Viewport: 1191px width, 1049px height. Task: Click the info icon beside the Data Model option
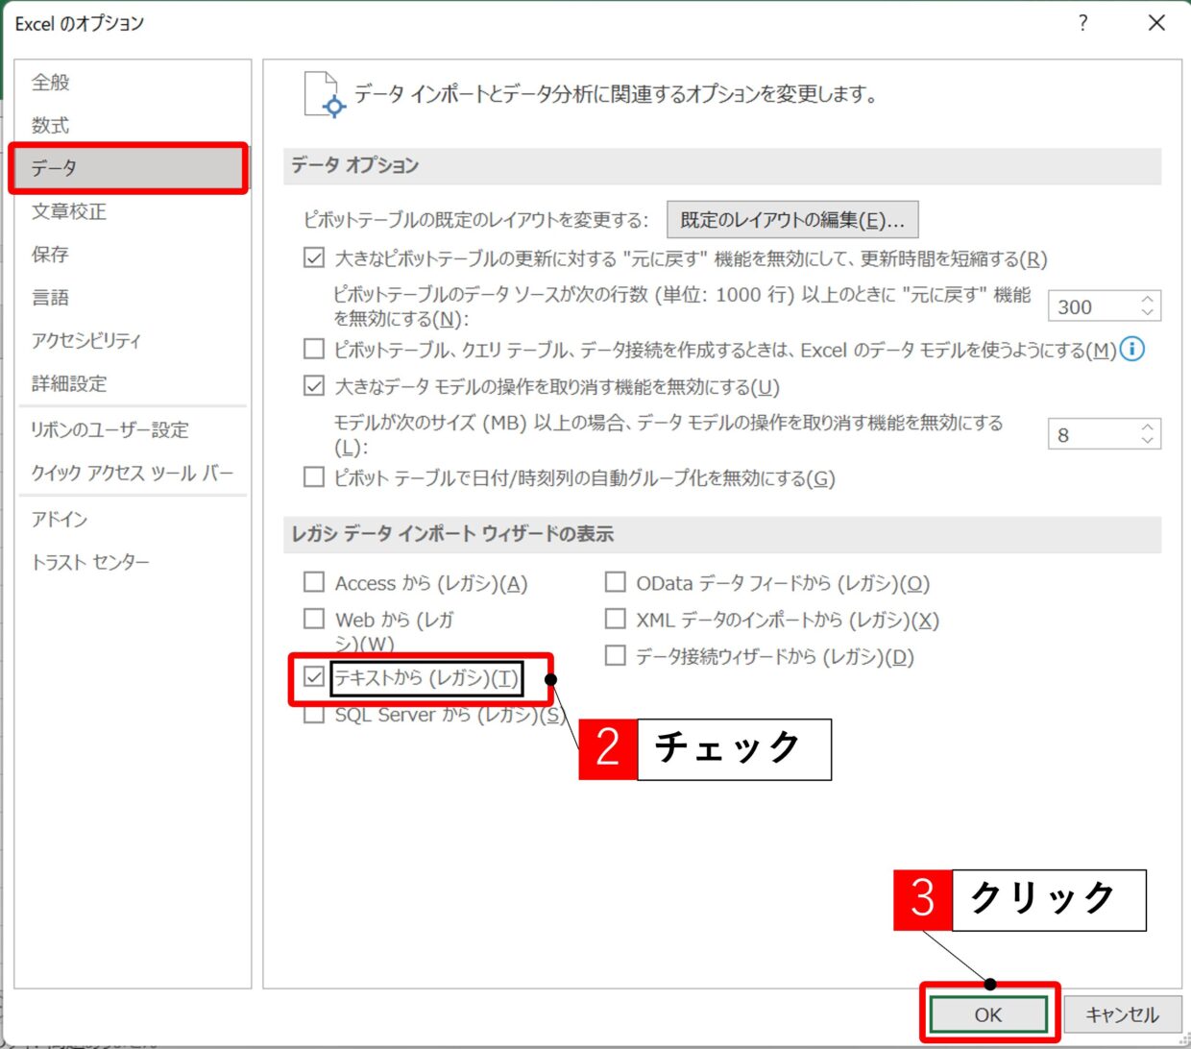(1132, 349)
